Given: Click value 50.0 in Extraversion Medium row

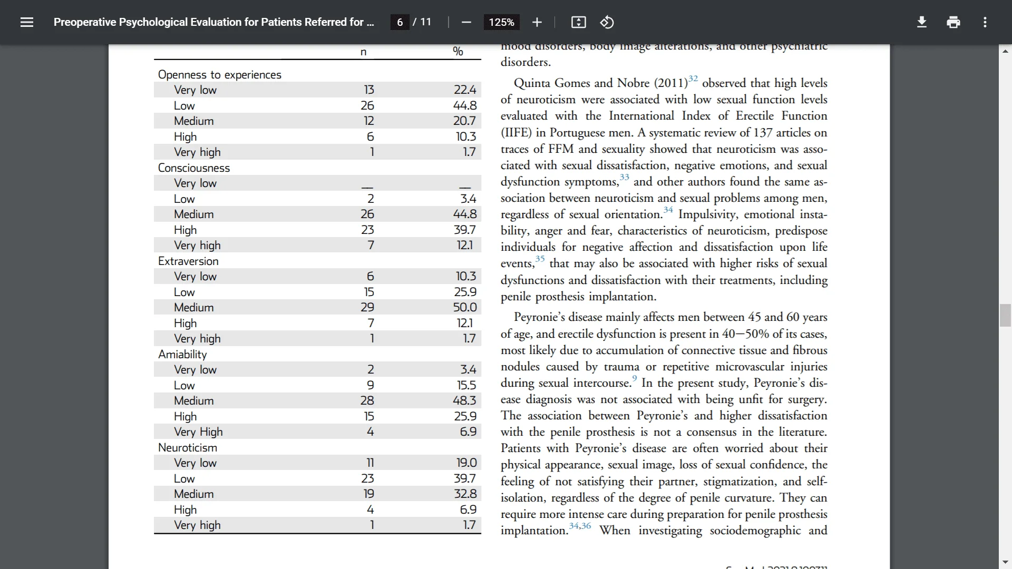Looking at the screenshot, I should tap(465, 308).
